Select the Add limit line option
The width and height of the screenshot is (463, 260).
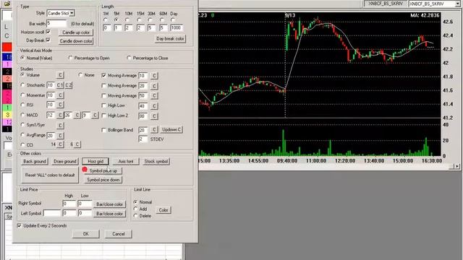coord(135,209)
